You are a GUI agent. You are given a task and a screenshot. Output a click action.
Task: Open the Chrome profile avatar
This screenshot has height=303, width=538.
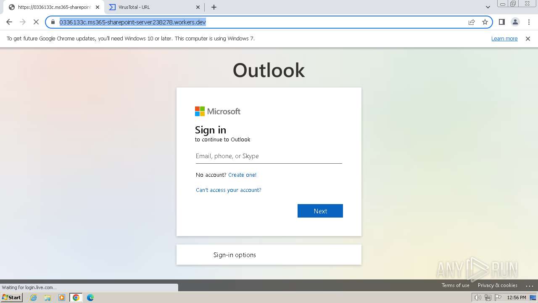point(515,22)
